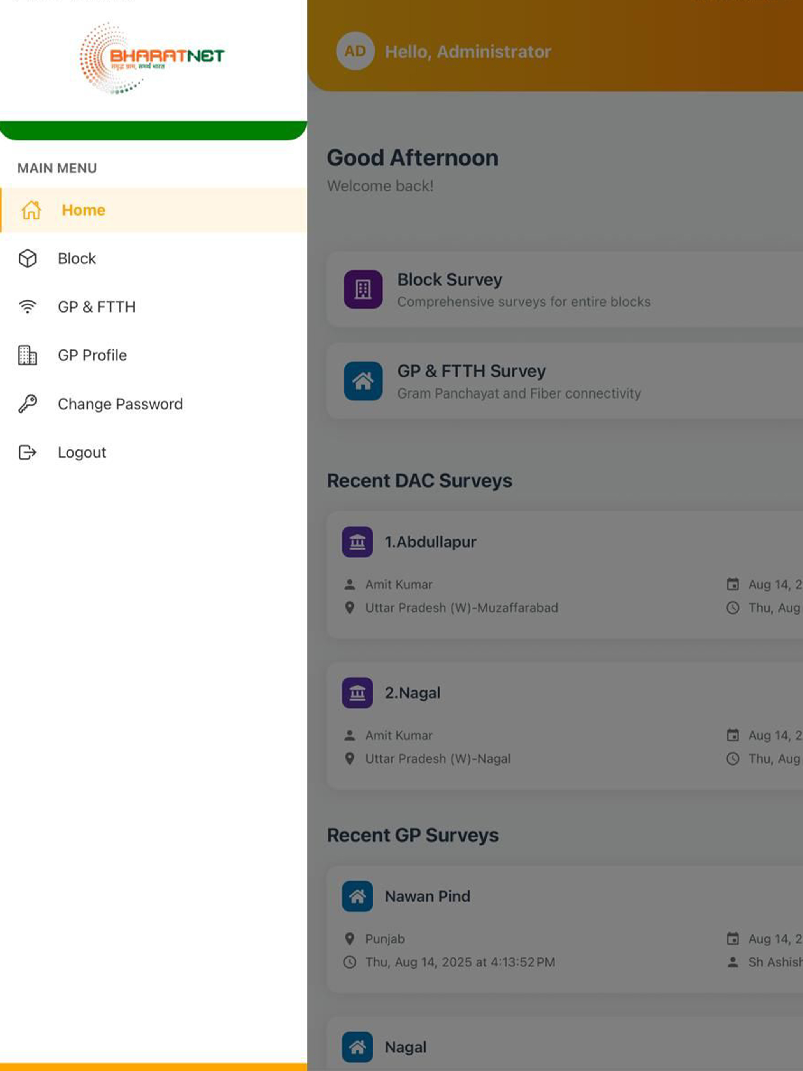Open the last Nagal GP survey card

(x=565, y=1043)
